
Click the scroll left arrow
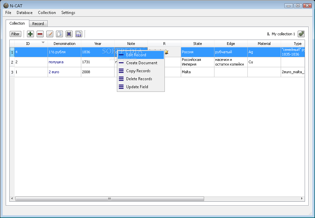click(12, 199)
